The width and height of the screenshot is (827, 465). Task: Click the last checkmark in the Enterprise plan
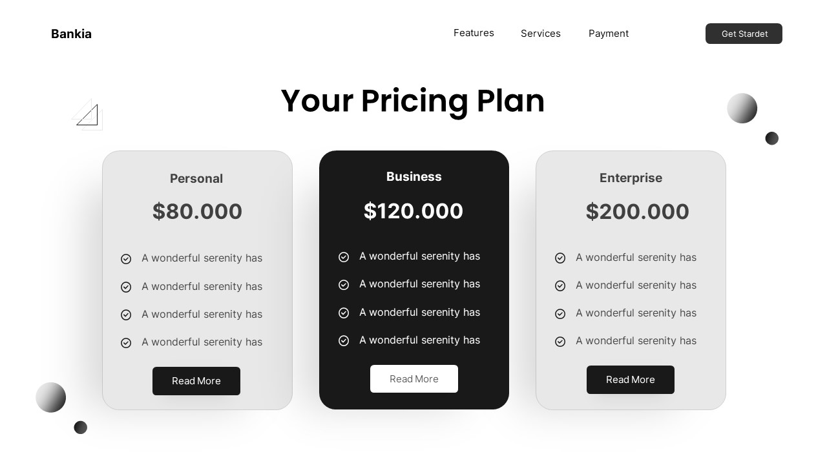pos(560,342)
